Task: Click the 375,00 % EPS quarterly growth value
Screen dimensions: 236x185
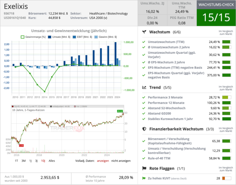Action: [213, 75]
